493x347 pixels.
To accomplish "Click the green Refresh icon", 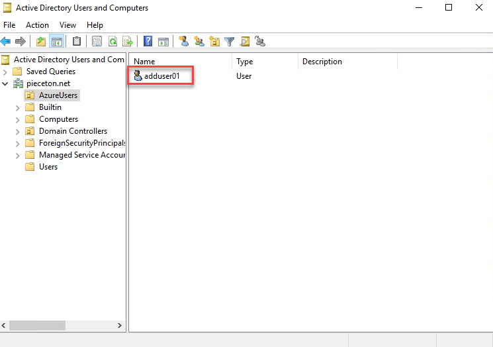I will (112, 41).
